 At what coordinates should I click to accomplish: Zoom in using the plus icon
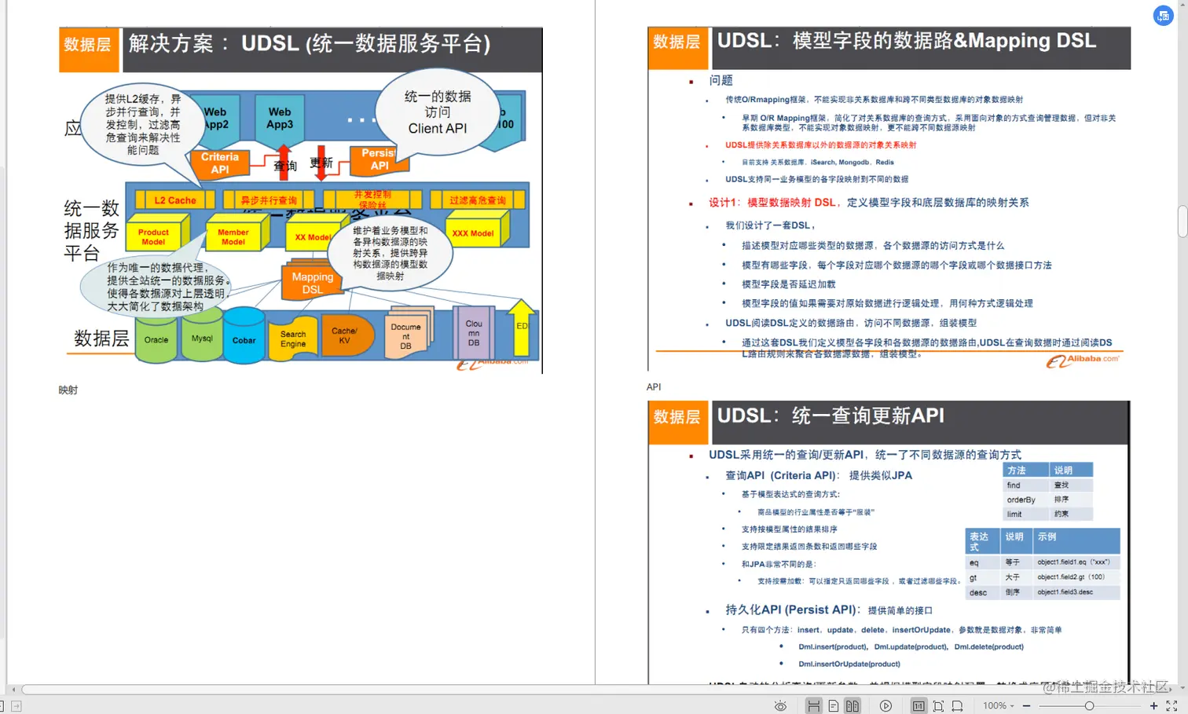tap(1154, 705)
